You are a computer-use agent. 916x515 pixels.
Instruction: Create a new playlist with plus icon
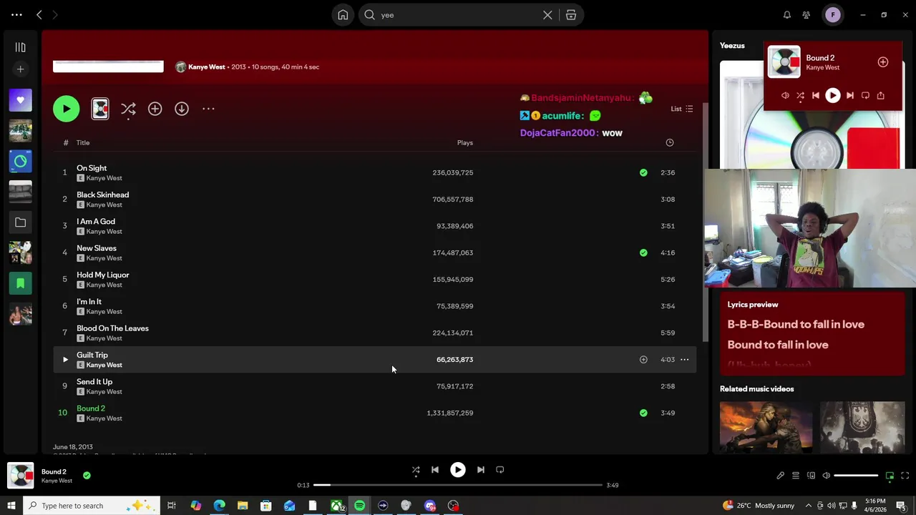click(20, 69)
